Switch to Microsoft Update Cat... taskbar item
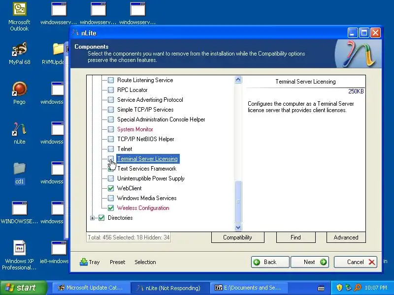The image size is (394, 295). tap(91, 288)
